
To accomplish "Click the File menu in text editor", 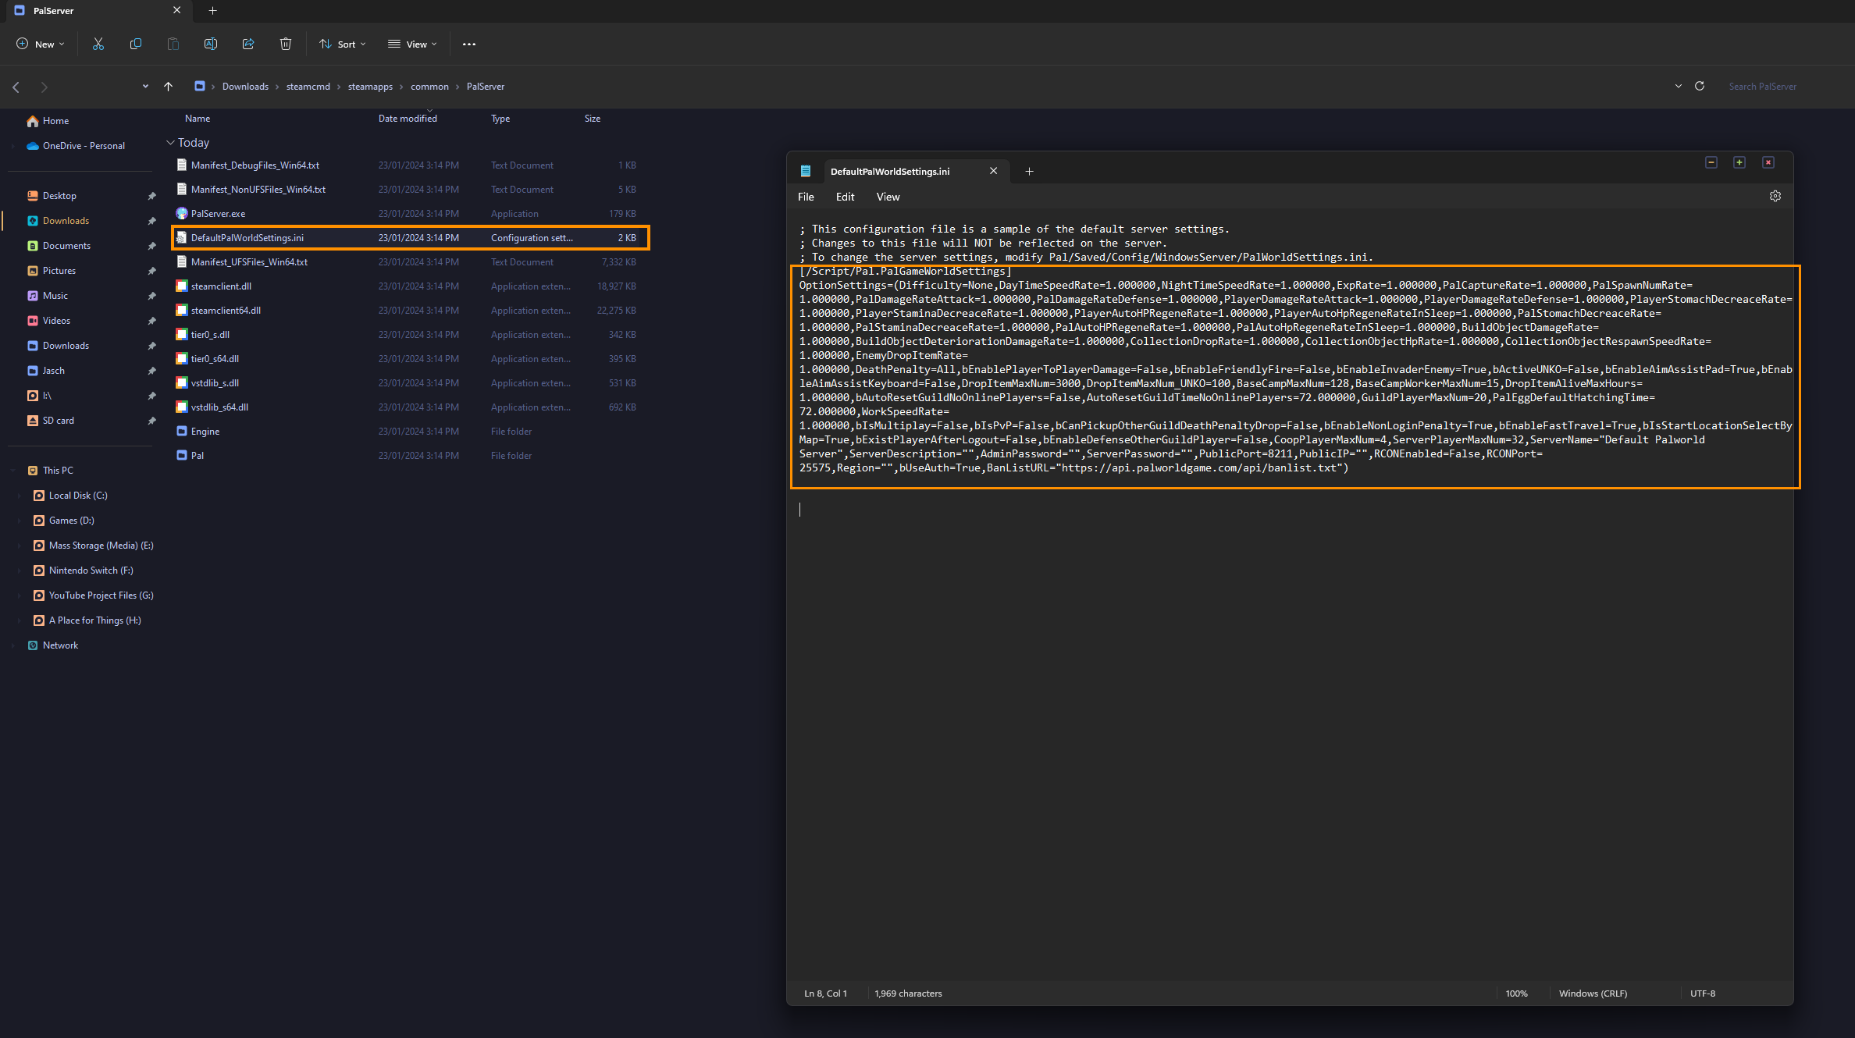I will pos(808,196).
